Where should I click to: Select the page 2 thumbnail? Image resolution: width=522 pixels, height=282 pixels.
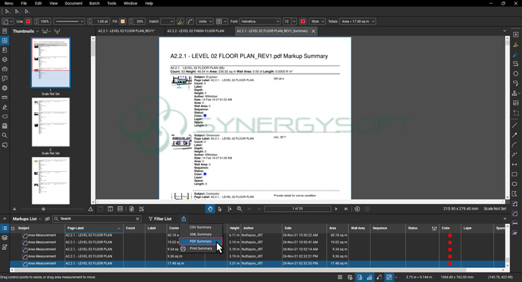(x=51, y=122)
